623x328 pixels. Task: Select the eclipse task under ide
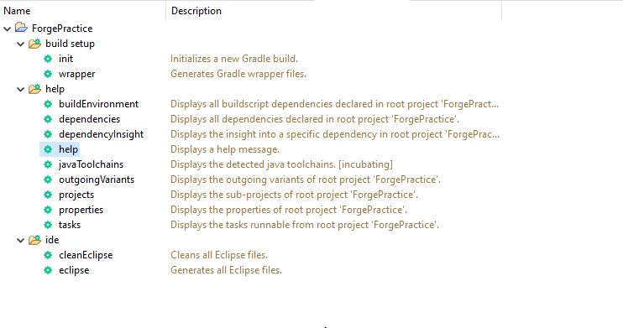coord(74,270)
